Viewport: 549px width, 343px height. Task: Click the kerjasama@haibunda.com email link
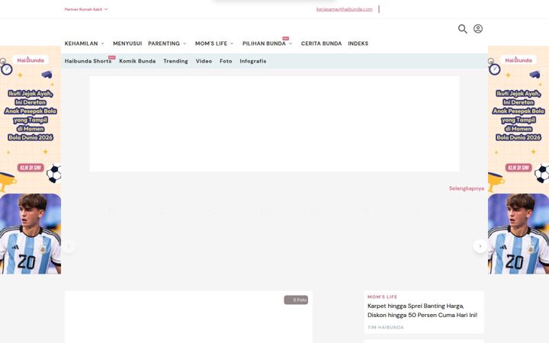(x=344, y=9)
